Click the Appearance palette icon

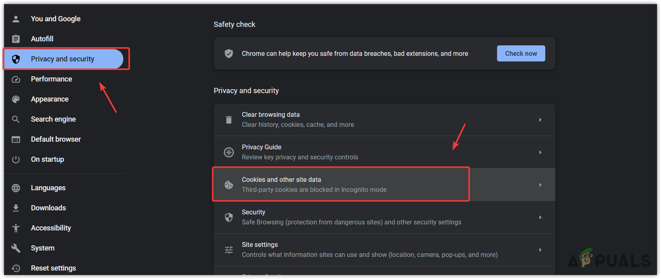click(16, 99)
